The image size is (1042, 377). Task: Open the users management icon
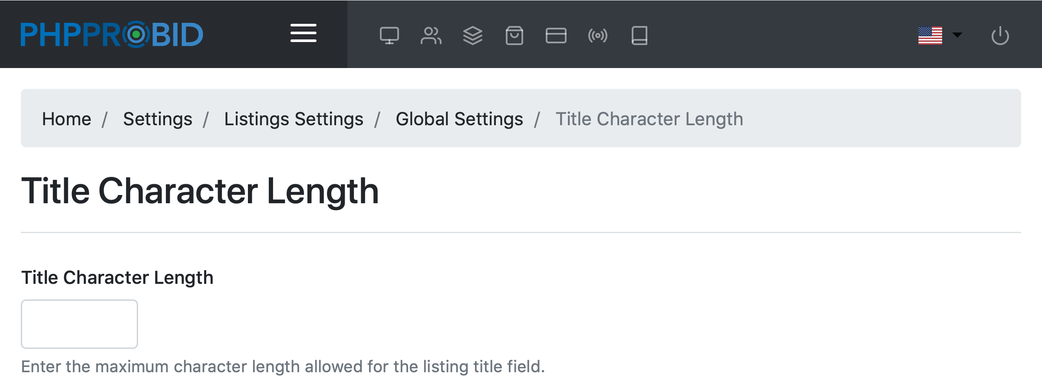click(x=431, y=36)
